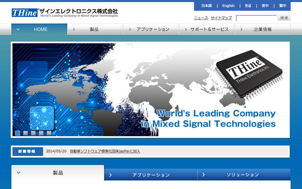Click the news date 2014/05/20
This screenshot has width=302, height=189.
pyautogui.click(x=56, y=151)
